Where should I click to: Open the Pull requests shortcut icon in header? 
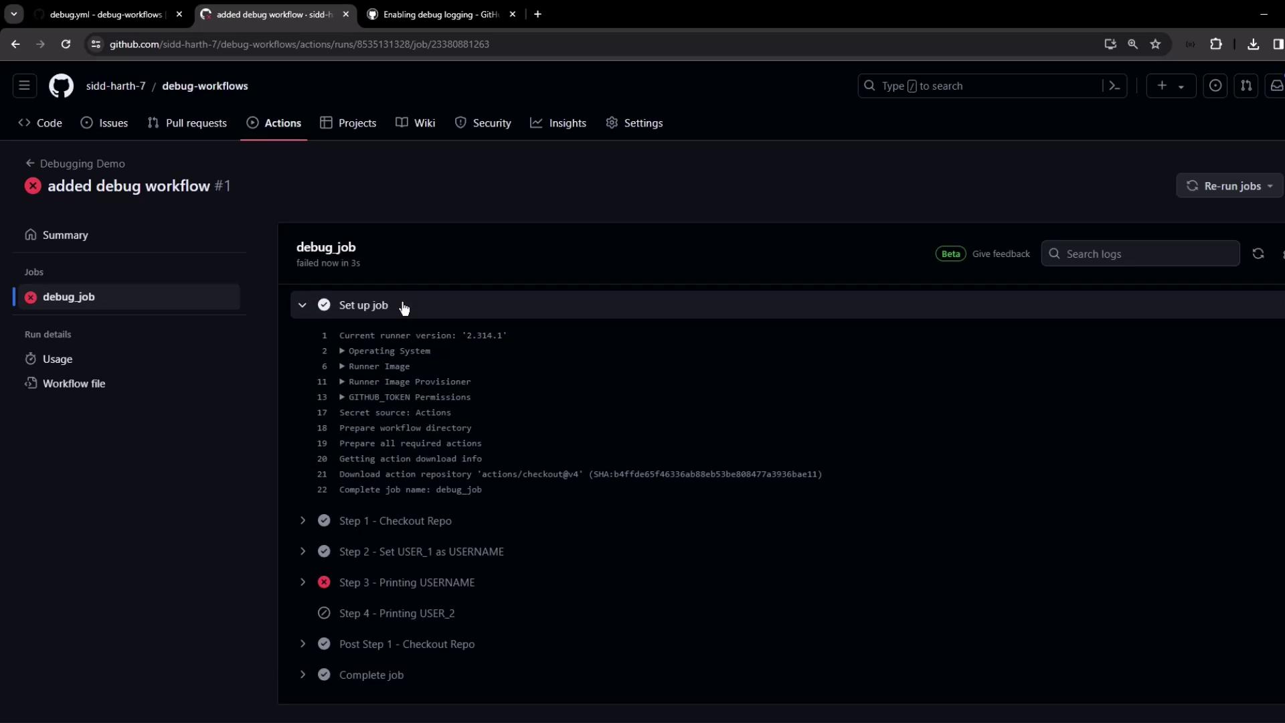[x=1246, y=86]
